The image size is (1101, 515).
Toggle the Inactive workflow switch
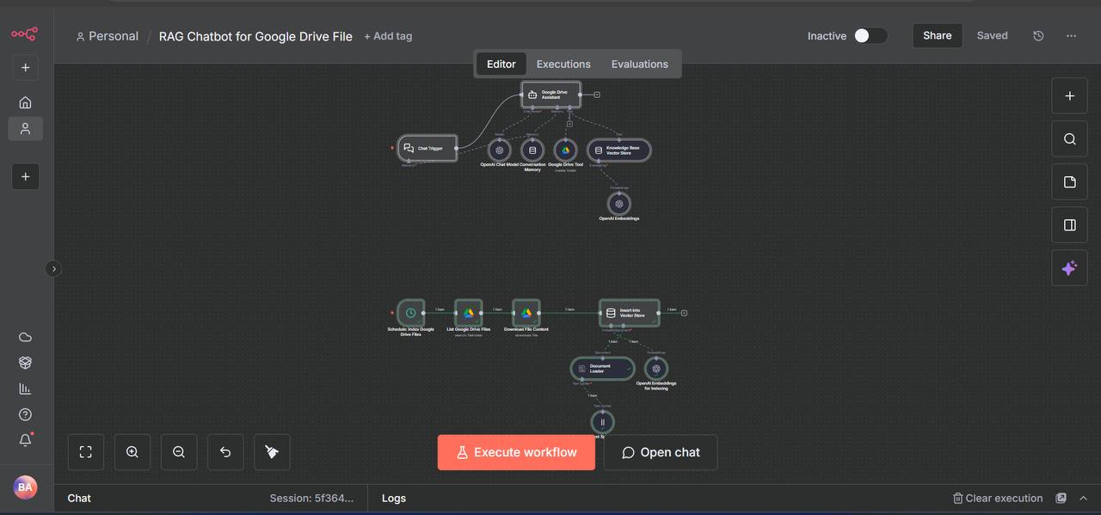(x=870, y=35)
